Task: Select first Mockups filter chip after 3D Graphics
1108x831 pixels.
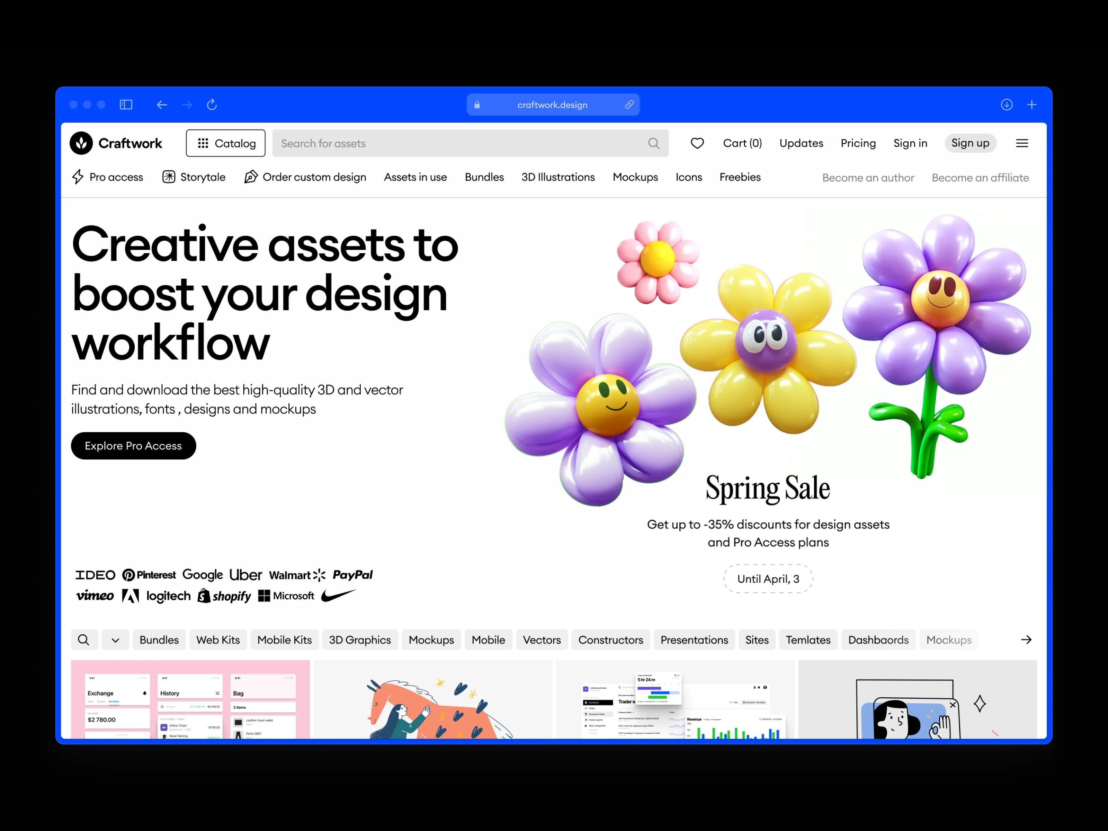Action: 431,640
